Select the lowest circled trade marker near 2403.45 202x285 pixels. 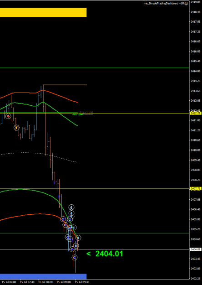pyautogui.click(x=74, y=257)
